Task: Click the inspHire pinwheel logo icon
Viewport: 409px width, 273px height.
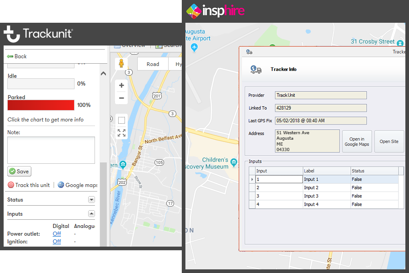Action: click(195, 10)
